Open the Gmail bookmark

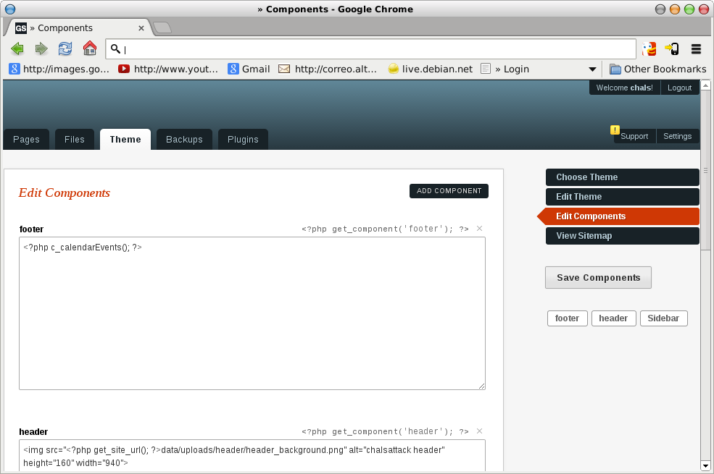pos(249,69)
